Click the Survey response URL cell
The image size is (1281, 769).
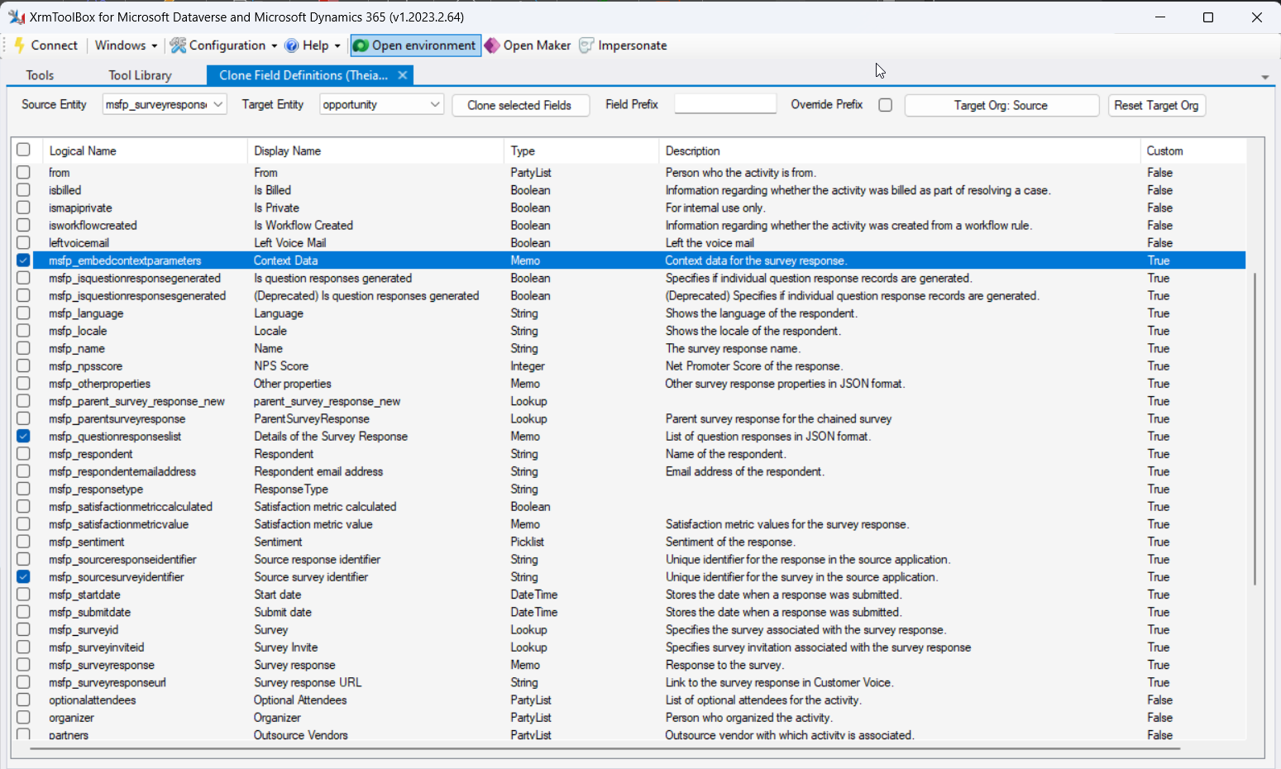308,682
